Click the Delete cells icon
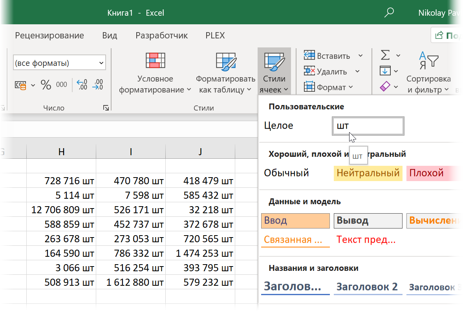This screenshot has width=463, height=312. pyautogui.click(x=309, y=71)
